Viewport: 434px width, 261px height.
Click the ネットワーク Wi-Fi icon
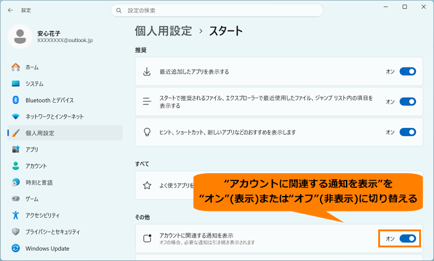point(15,116)
